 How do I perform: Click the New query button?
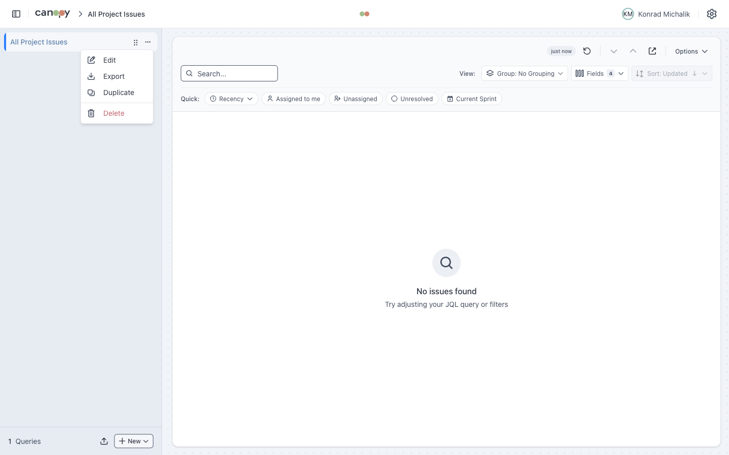(x=133, y=441)
